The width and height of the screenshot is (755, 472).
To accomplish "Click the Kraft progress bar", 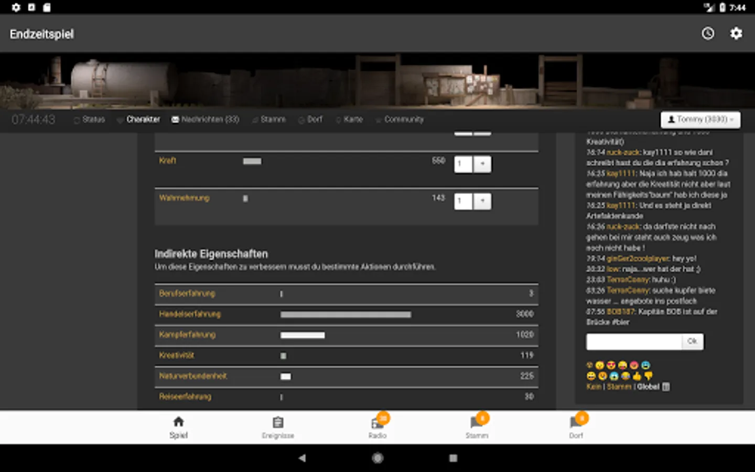I will click(x=252, y=161).
